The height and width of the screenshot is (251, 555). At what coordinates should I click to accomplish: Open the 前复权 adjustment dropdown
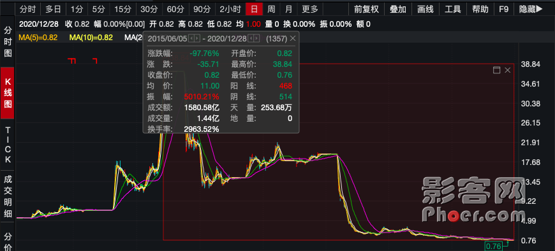(x=366, y=9)
